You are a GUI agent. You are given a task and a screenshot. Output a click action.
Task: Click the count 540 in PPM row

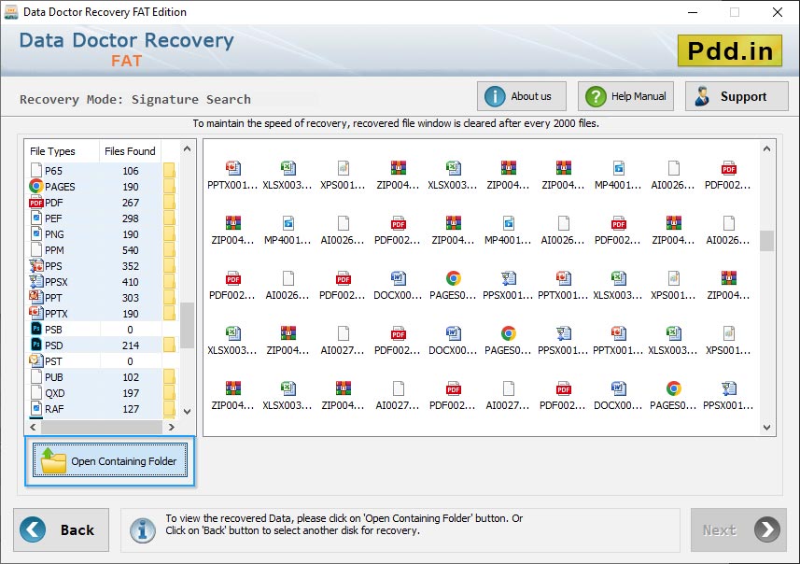tap(130, 250)
